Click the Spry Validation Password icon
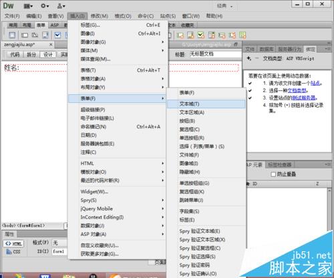This screenshot has width=334, height=278. pyautogui.click(x=222, y=35)
